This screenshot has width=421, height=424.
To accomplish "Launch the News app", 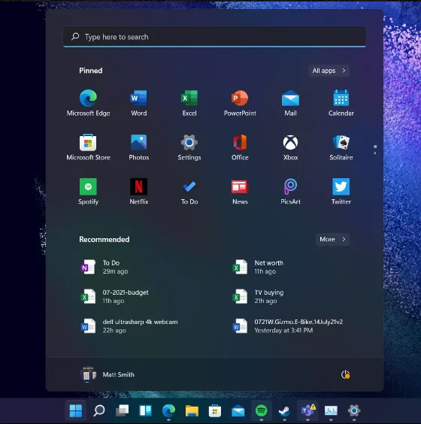I will coord(240,191).
